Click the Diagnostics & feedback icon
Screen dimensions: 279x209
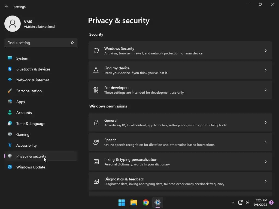96,181
